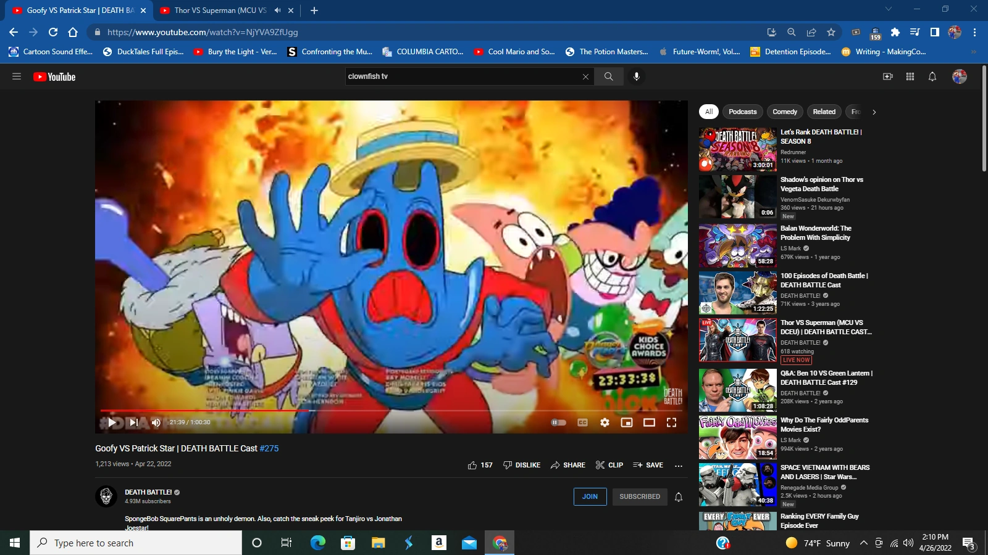The width and height of the screenshot is (988, 555).
Task: Click SUBSCRIBED to manage subscription
Action: click(x=640, y=496)
